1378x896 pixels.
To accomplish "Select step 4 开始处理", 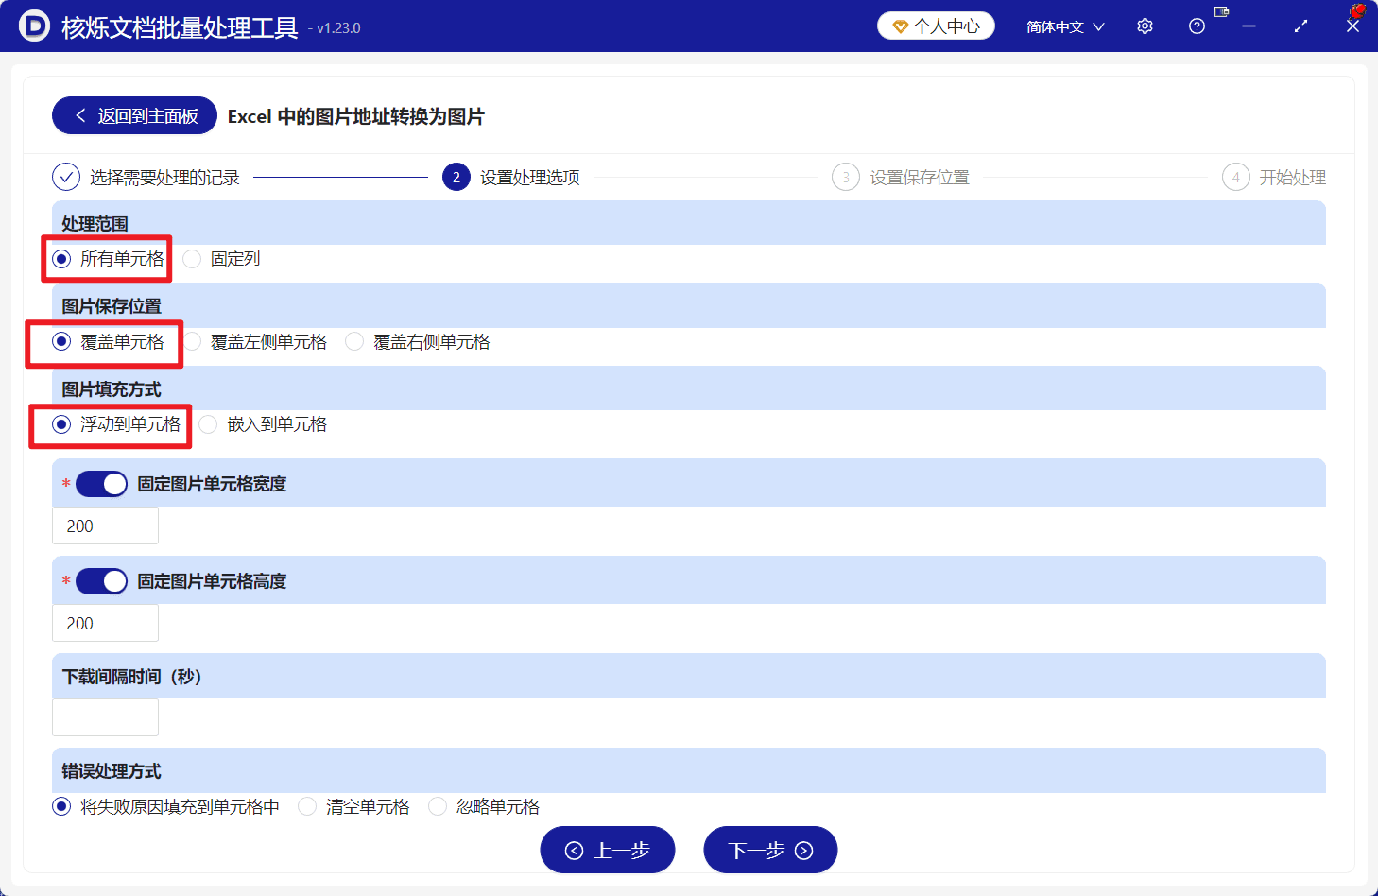I will [1274, 177].
